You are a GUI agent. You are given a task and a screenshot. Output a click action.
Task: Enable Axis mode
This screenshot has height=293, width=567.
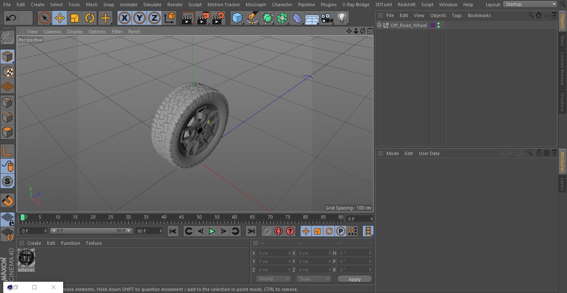click(7, 151)
